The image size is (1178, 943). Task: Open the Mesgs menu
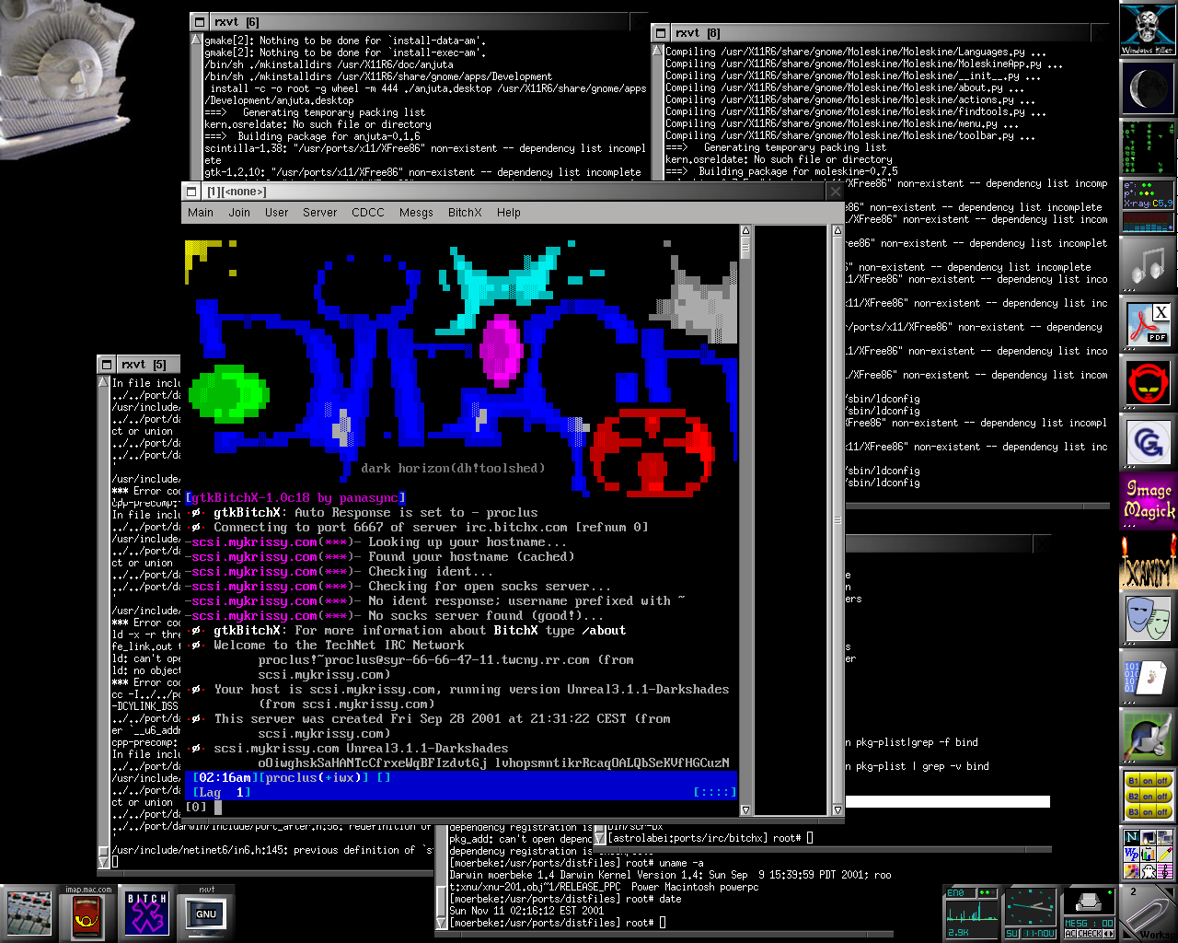click(x=416, y=213)
